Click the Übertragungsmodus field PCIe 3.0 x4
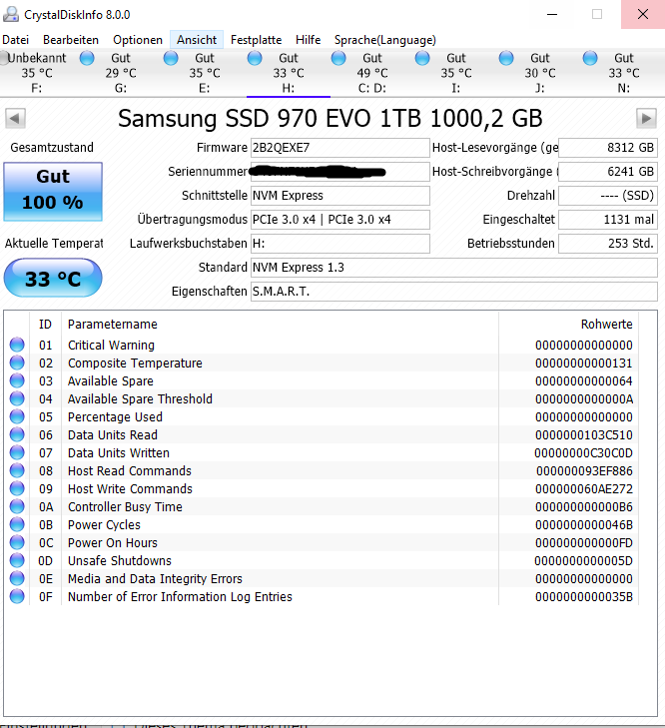665x728 pixels. click(x=340, y=220)
